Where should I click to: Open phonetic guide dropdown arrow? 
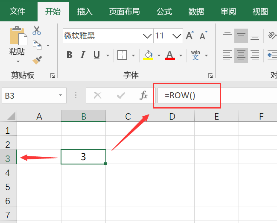tap(206, 56)
